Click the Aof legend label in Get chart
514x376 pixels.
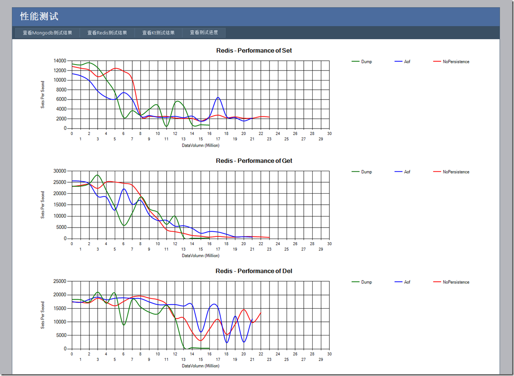407,172
